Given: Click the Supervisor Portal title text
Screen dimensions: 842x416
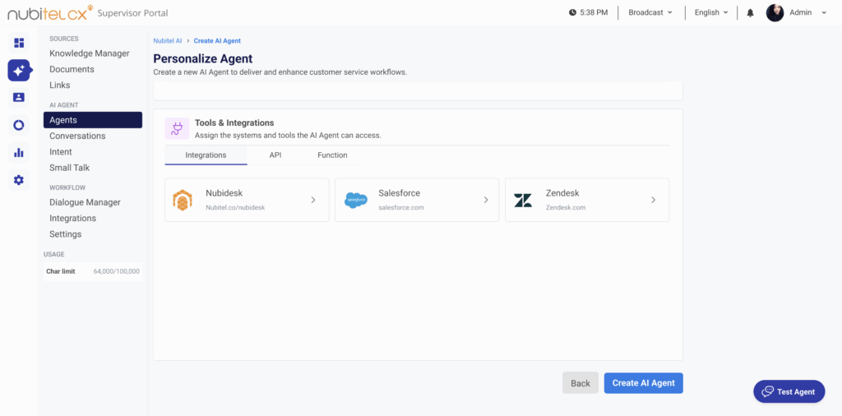Looking at the screenshot, I should pyautogui.click(x=132, y=13).
